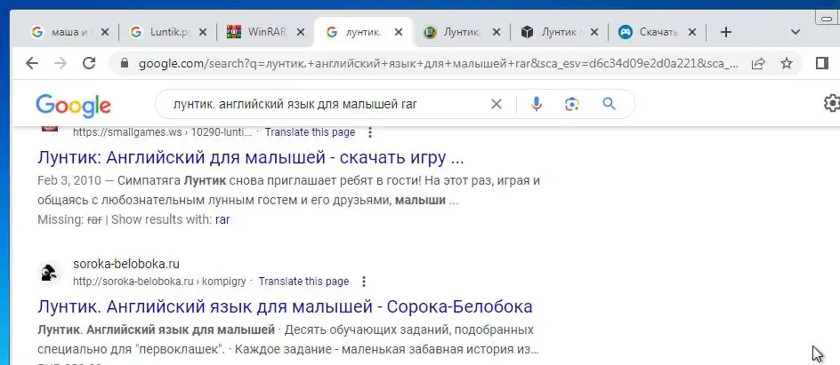
Task: Start voice search with the microphone
Action: (537, 104)
